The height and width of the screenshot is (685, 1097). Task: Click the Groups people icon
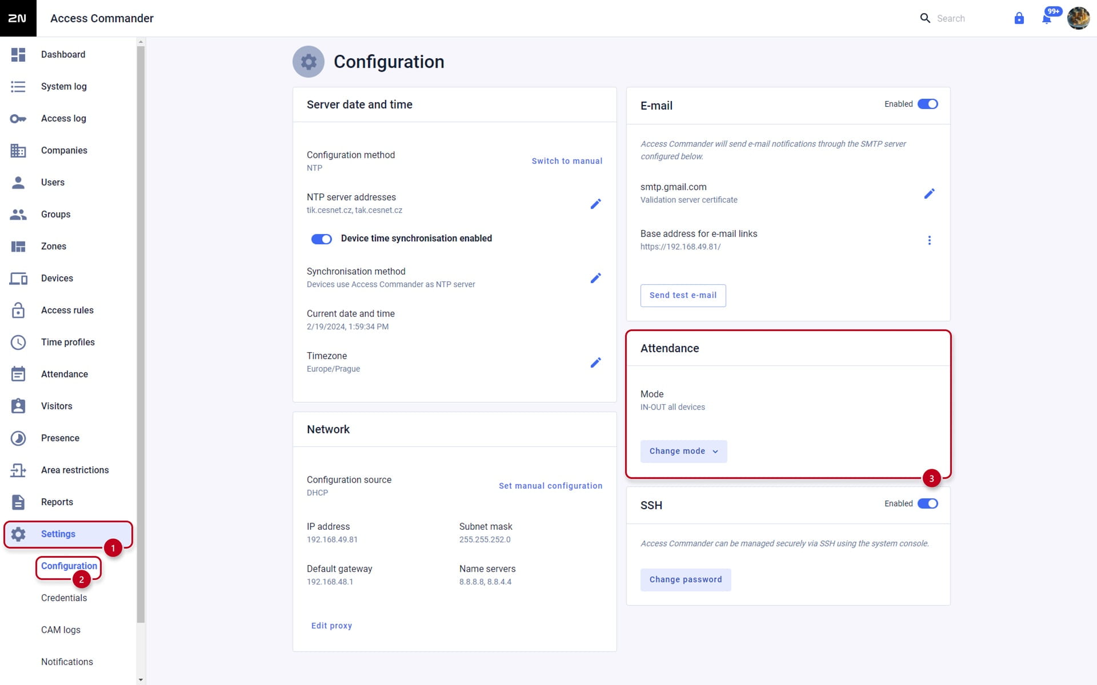pos(18,215)
